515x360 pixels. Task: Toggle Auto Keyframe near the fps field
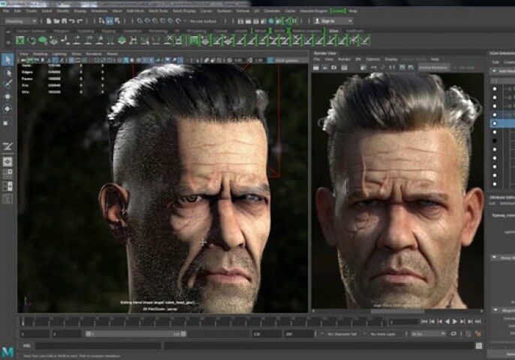[468, 334]
